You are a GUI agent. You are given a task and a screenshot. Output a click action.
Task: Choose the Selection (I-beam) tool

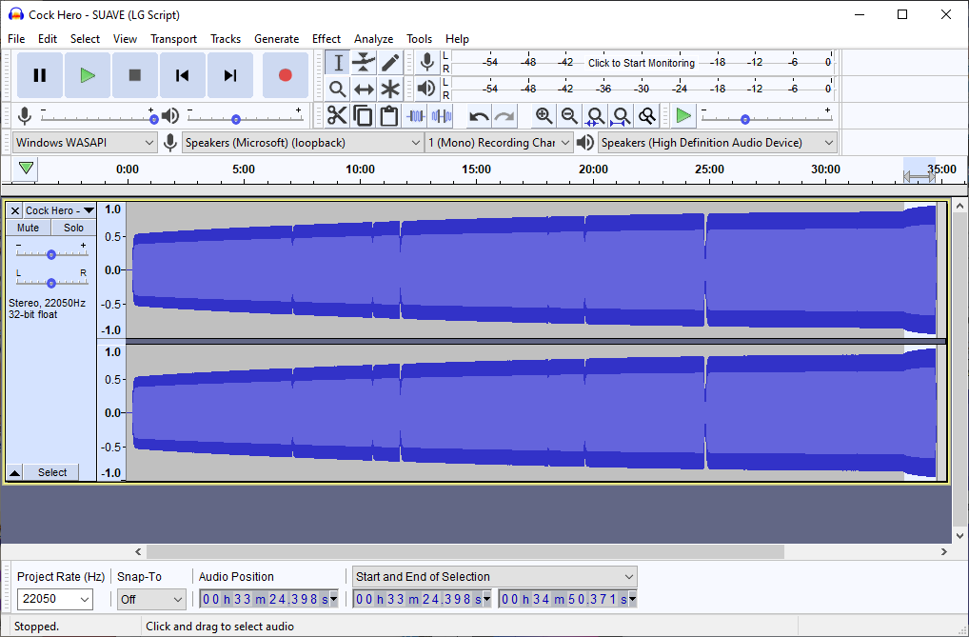pyautogui.click(x=337, y=63)
